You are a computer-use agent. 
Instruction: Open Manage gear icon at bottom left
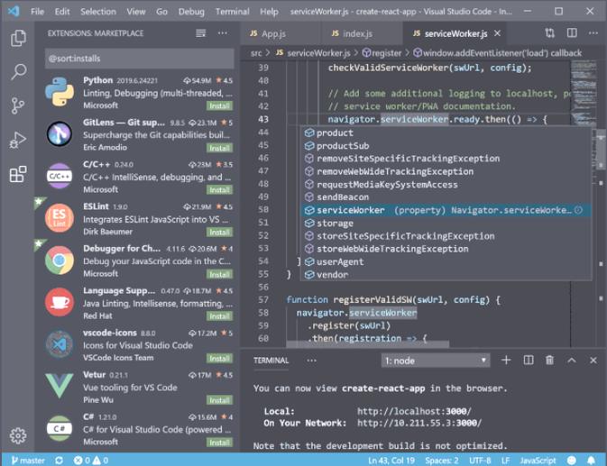pyautogui.click(x=17, y=435)
